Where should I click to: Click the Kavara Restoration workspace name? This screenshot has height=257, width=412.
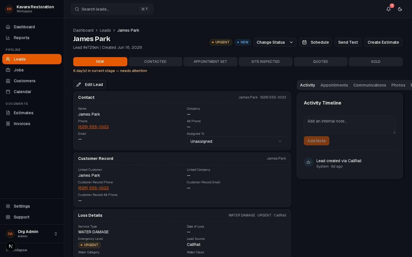tap(35, 7)
